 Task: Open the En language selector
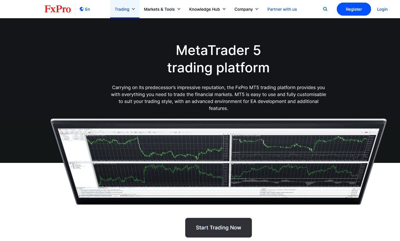[x=85, y=9]
